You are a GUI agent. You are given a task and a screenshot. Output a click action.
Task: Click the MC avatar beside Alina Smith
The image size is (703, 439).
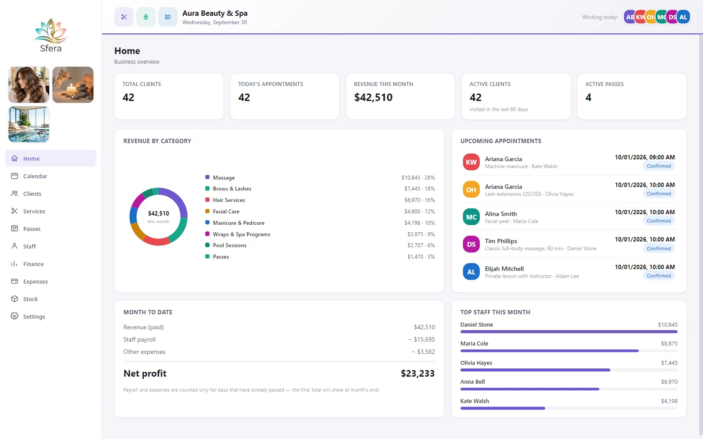471,217
